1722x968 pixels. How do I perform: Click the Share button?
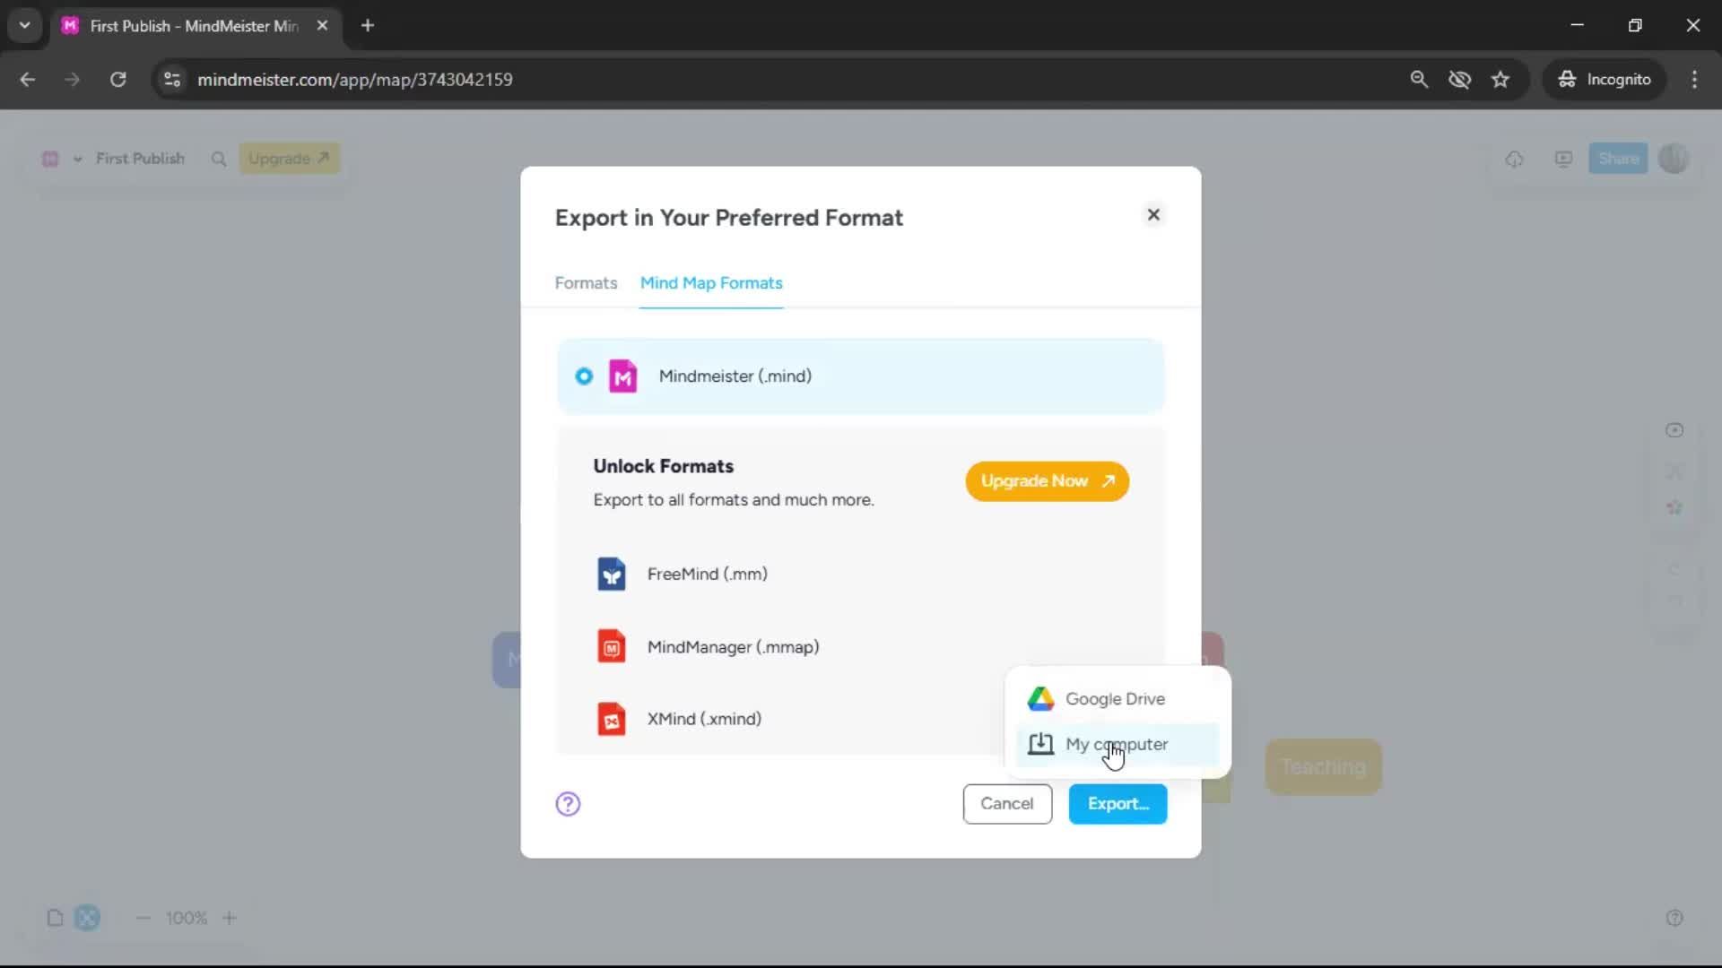(1618, 159)
